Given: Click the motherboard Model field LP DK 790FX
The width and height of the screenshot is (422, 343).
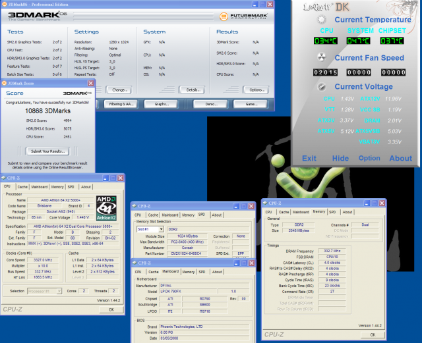Looking at the screenshot, I should click(188, 292).
